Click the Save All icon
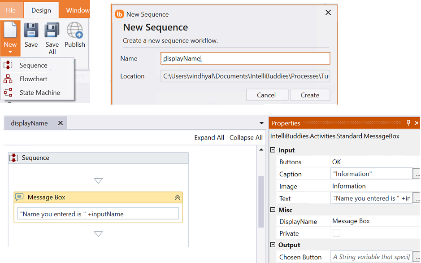This screenshot has height=263, width=421. point(52,30)
